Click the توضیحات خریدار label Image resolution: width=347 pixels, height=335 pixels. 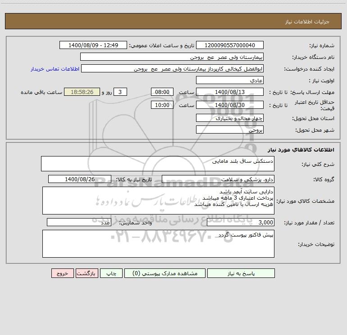tap(316, 244)
